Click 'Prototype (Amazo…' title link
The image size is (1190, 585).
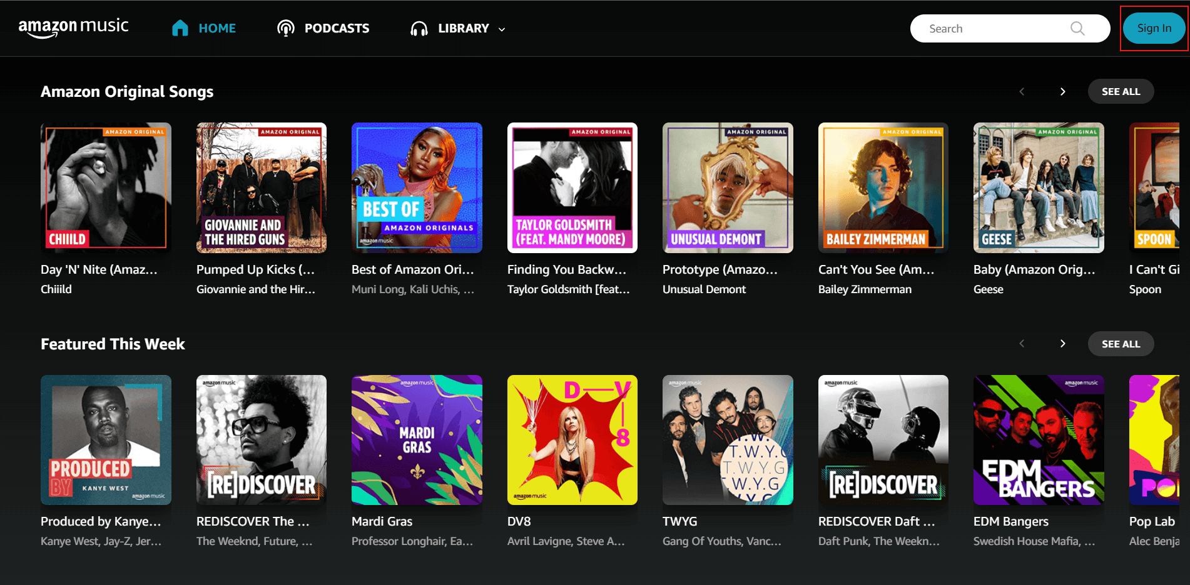click(720, 269)
